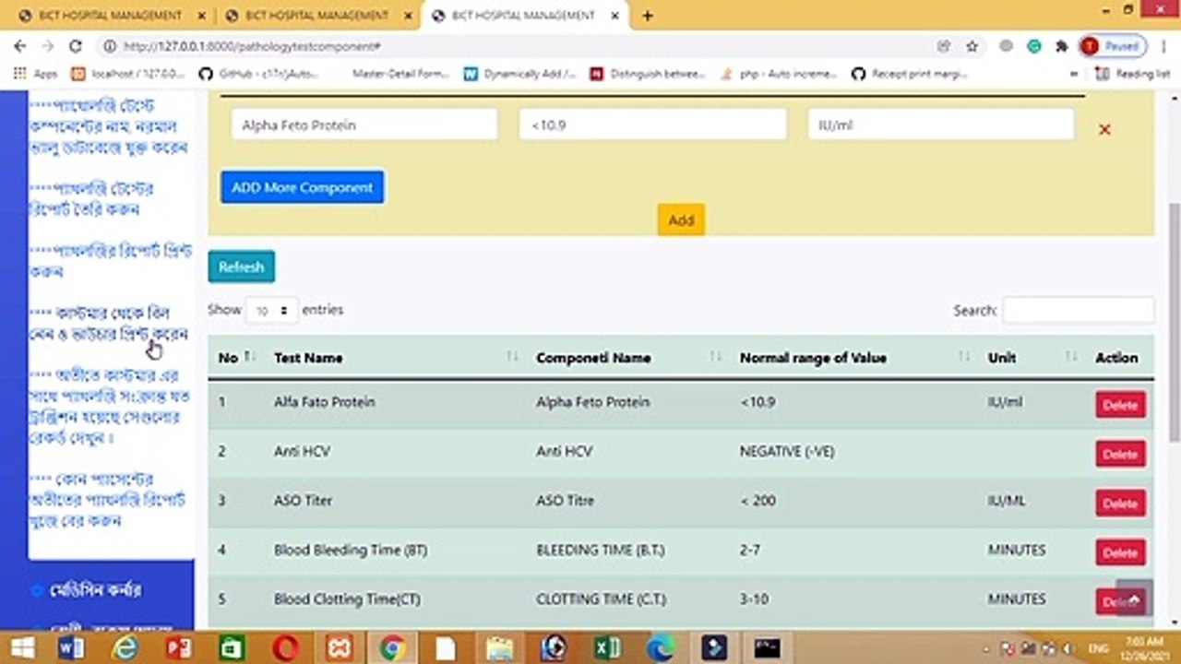Image resolution: width=1181 pixels, height=664 pixels.
Task: Open the show entries dropdown
Action: [272, 311]
